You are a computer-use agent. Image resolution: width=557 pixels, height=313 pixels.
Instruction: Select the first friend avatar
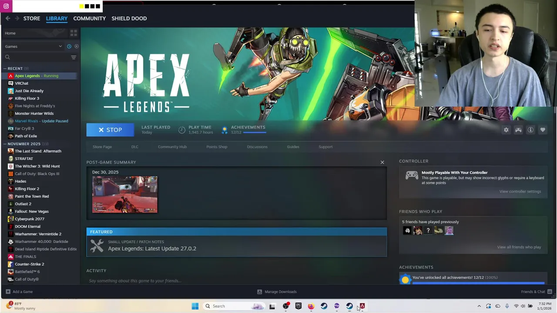407,231
